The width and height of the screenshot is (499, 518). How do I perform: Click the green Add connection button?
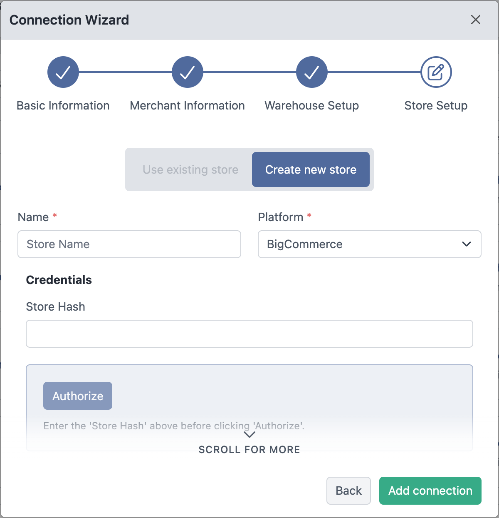[x=430, y=491]
